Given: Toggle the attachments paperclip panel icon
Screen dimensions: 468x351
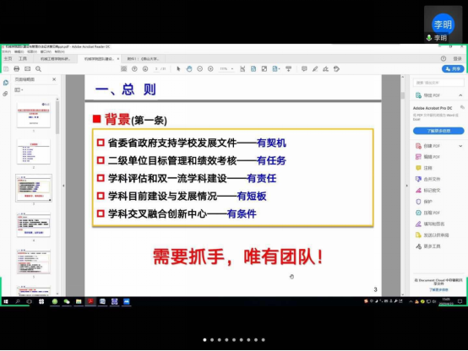Looking at the screenshot, I should click(5, 94).
